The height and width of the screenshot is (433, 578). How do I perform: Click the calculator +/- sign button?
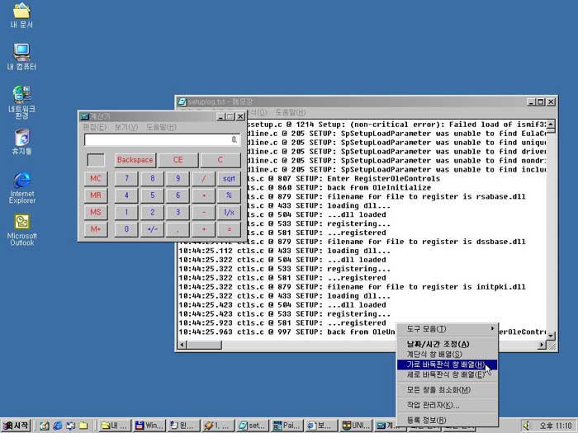tap(152, 229)
